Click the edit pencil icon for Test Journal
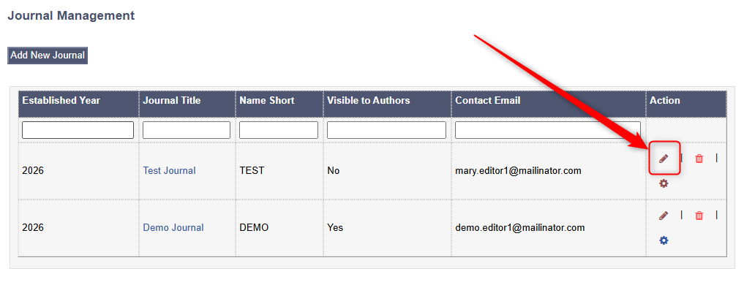744x293 pixels. (664, 159)
